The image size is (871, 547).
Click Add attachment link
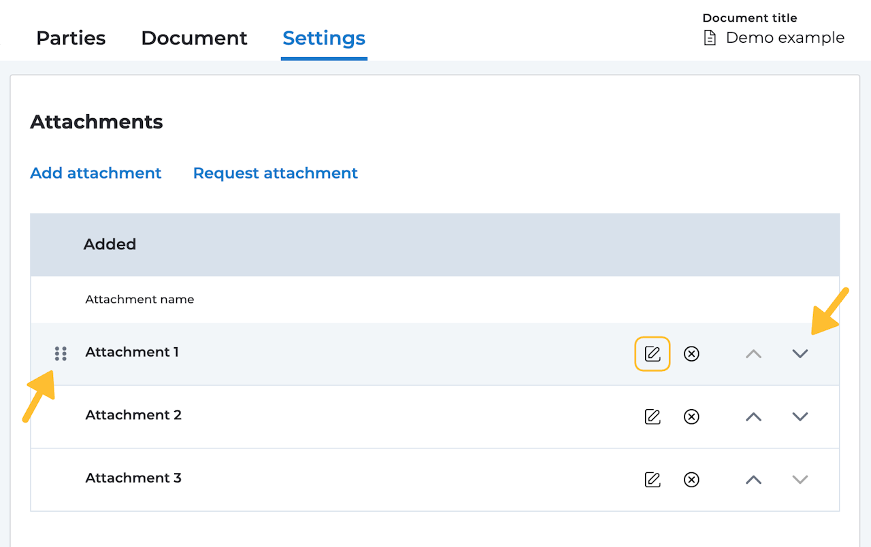click(96, 173)
